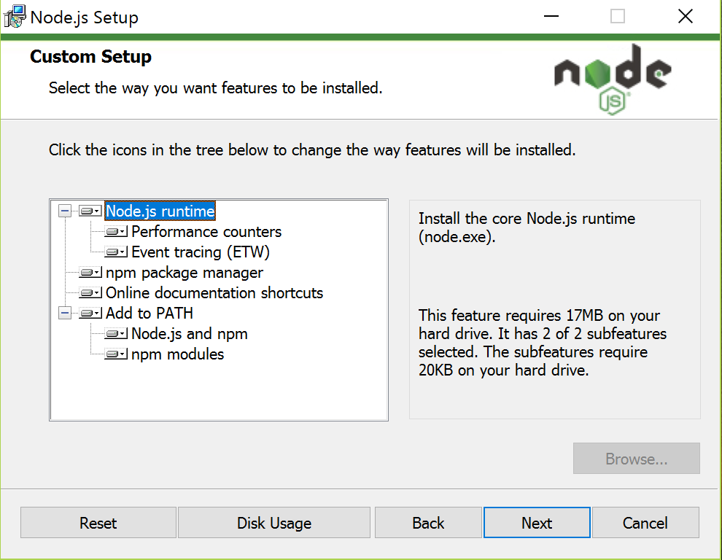Viewport: 722px width, 560px height.
Task: Cancel the Node.js setup
Action: click(645, 522)
